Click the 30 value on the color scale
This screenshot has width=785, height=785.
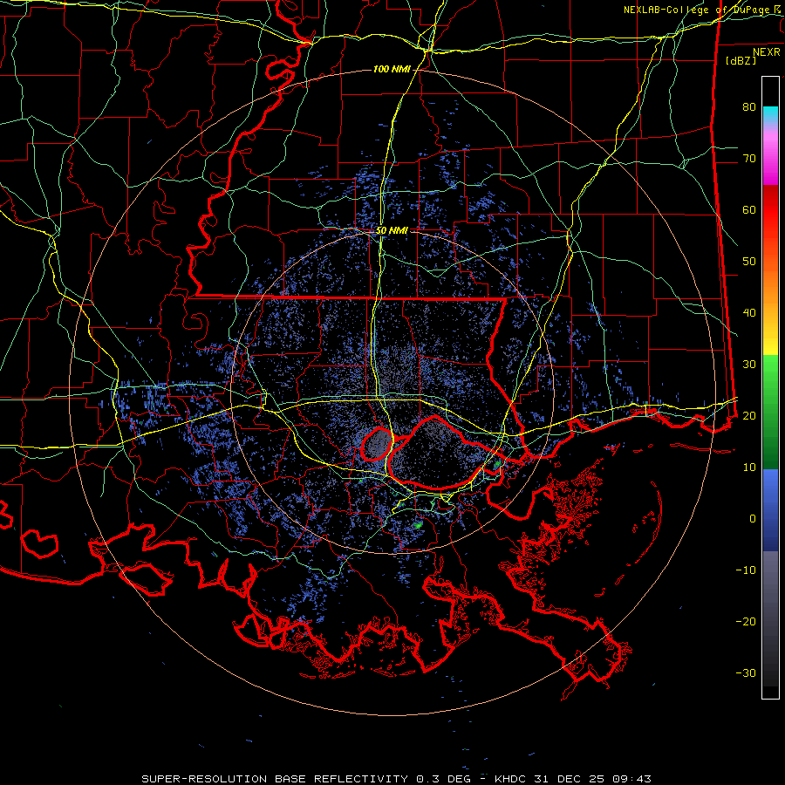coord(749,365)
